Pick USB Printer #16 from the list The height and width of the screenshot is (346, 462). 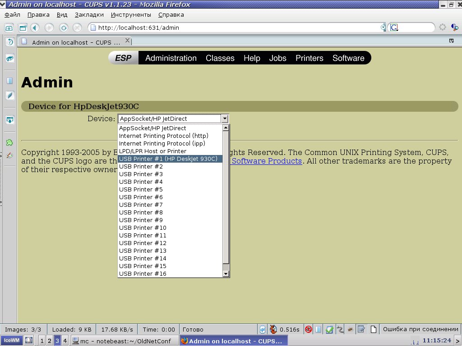(170, 273)
